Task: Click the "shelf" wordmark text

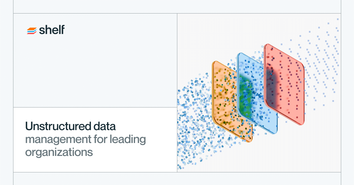Action: coord(52,30)
